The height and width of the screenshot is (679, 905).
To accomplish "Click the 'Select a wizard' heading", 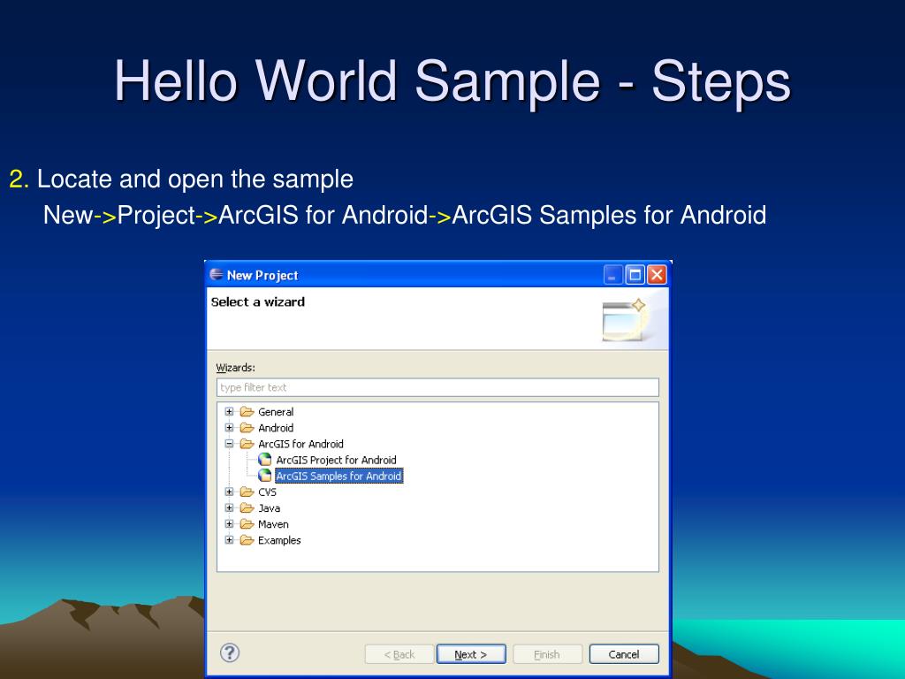I will click(x=258, y=302).
